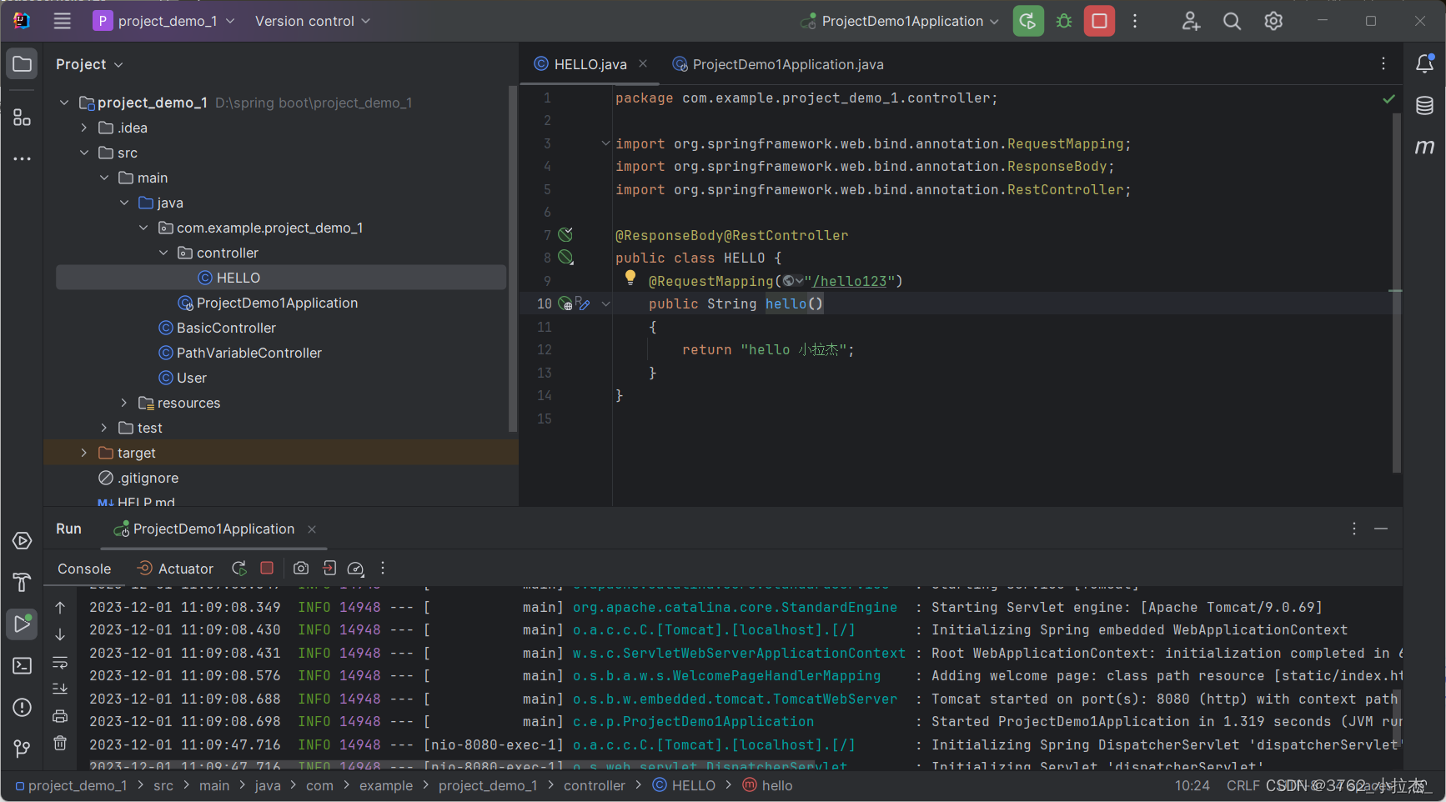
Task: Click the /hello123 mapping link
Action: (850, 281)
